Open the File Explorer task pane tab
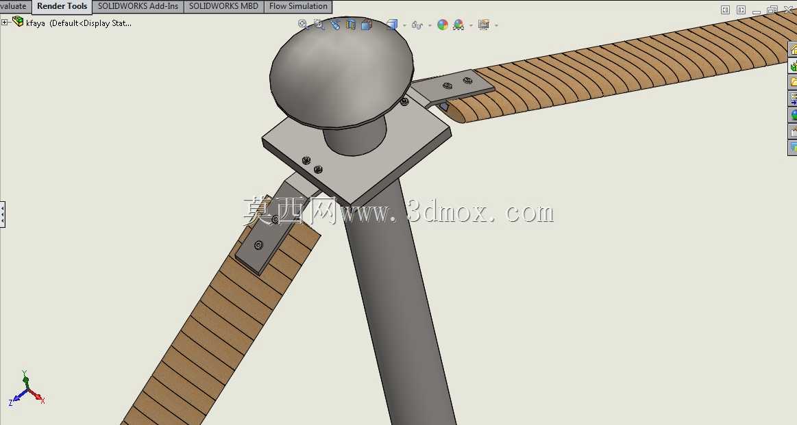The height and width of the screenshot is (425, 797). tap(792, 81)
